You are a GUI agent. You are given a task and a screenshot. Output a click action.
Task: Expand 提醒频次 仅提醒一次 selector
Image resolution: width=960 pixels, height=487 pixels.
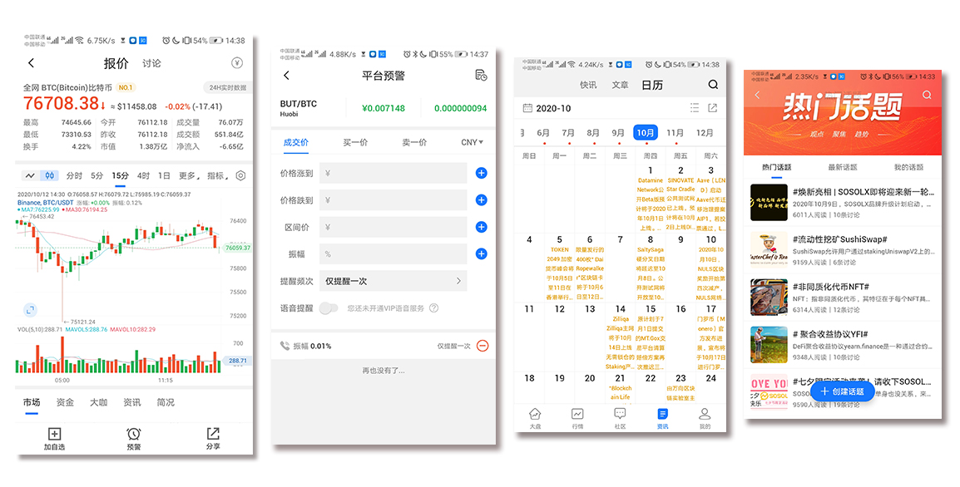pos(393,281)
